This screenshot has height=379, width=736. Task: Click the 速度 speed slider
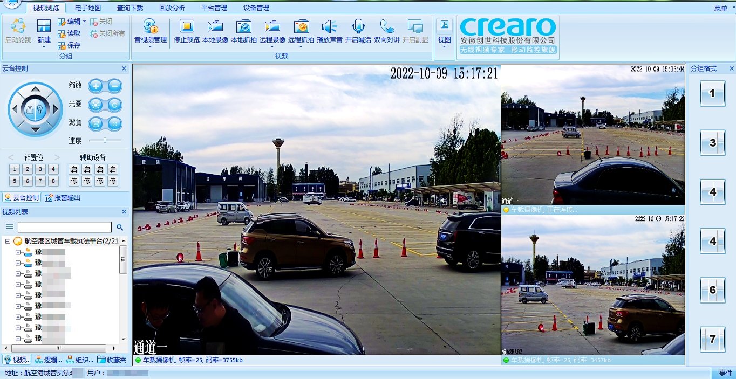pyautogui.click(x=104, y=140)
